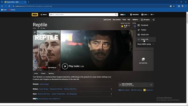This screenshot has height=106, width=188.
Task: Open the Watchlist from the header
Action: 134,14
